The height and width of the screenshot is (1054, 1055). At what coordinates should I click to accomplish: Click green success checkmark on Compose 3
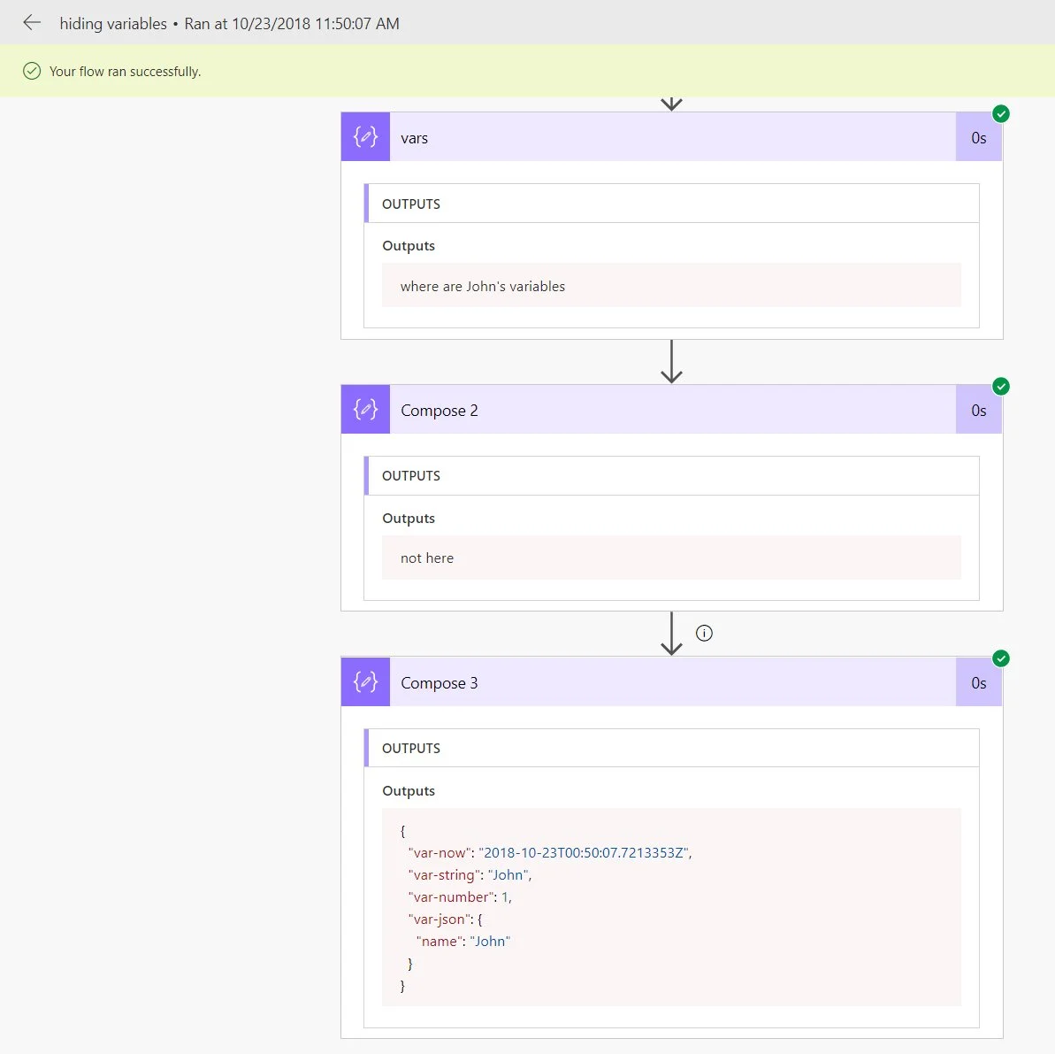(x=1000, y=658)
